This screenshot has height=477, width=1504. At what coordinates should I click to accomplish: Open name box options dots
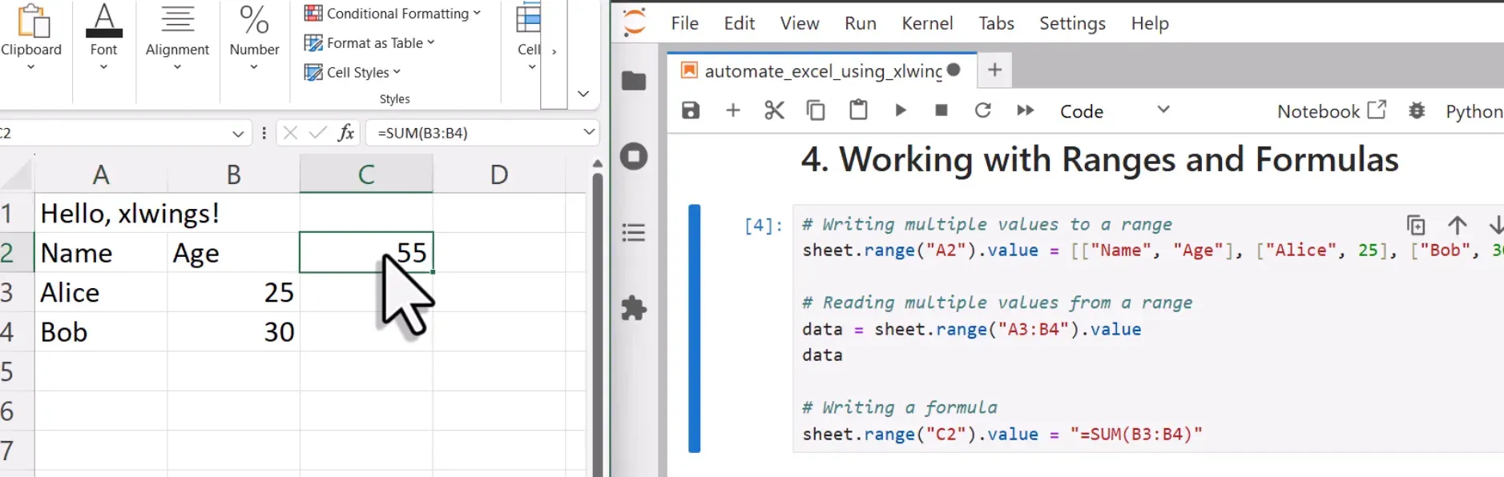coord(264,133)
